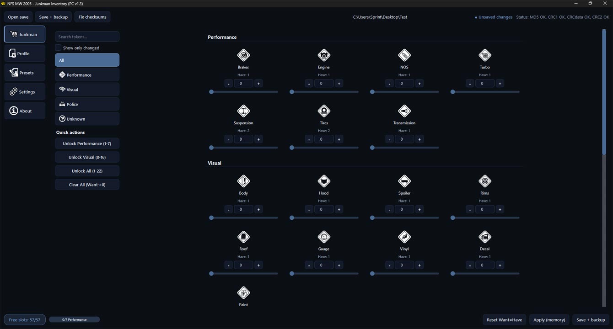Click Reset Want=Have button
613x329 pixels.
click(x=504, y=320)
